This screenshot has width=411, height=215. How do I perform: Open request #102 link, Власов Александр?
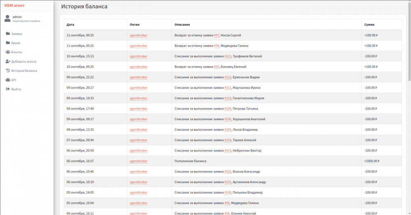pyautogui.click(x=228, y=172)
